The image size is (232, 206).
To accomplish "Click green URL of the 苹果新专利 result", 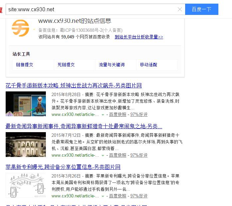I will pos(75,196).
